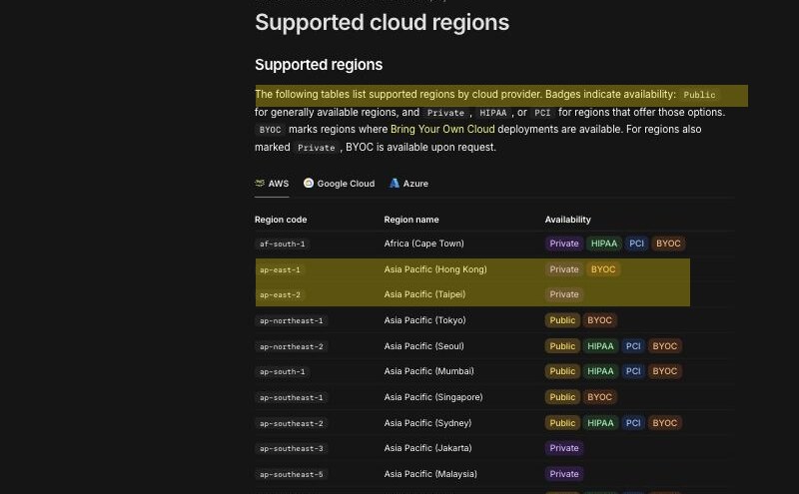Click Asia Pacific (Singapore) region name
The height and width of the screenshot is (494, 799).
click(433, 397)
